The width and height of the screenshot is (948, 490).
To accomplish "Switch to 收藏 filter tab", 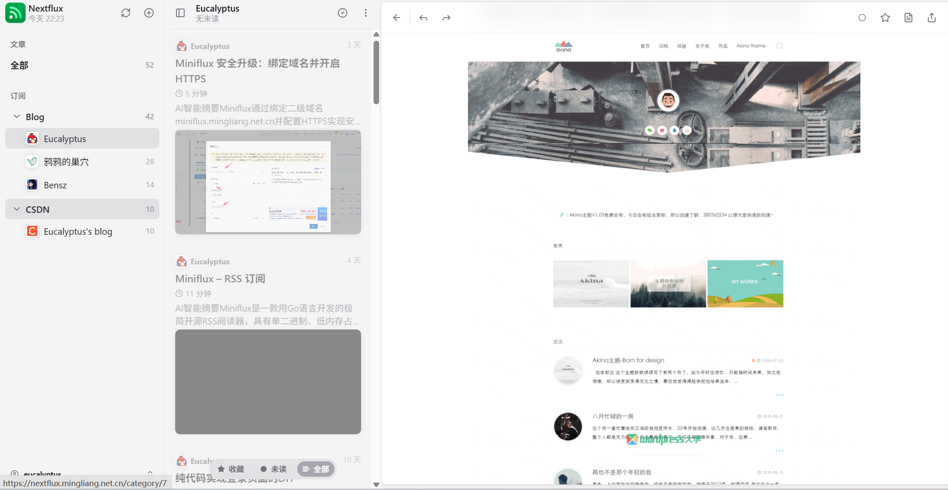I will coord(231,469).
